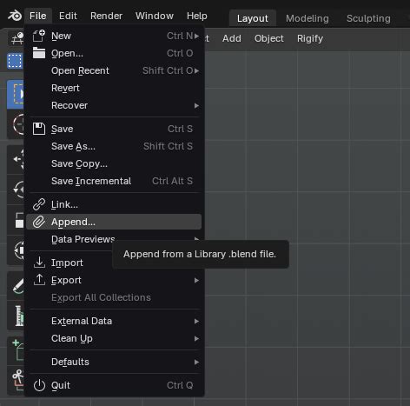Expand the Defaults submenu arrow

tap(196, 362)
